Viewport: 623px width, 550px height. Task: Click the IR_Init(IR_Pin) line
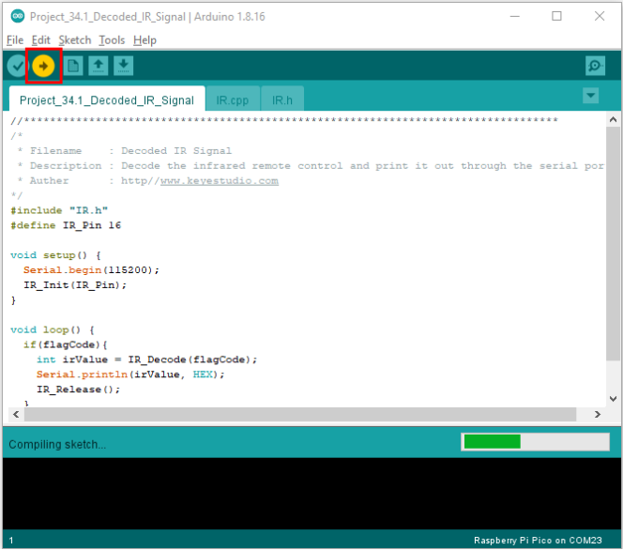(x=75, y=285)
